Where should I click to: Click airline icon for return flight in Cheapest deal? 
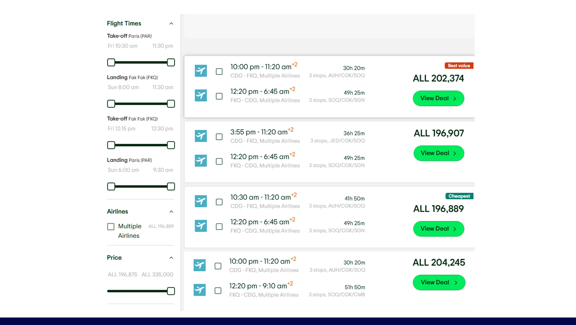(x=201, y=226)
